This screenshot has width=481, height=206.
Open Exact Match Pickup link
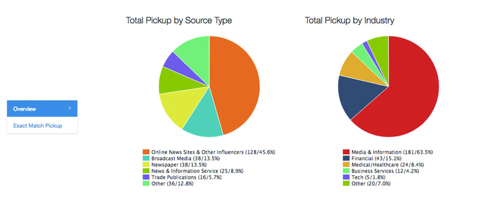38,126
